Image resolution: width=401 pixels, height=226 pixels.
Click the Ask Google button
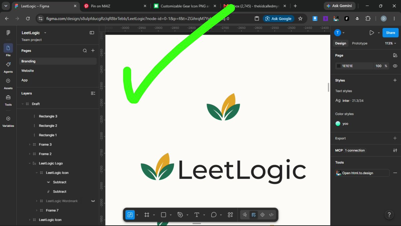pyautogui.click(x=278, y=19)
